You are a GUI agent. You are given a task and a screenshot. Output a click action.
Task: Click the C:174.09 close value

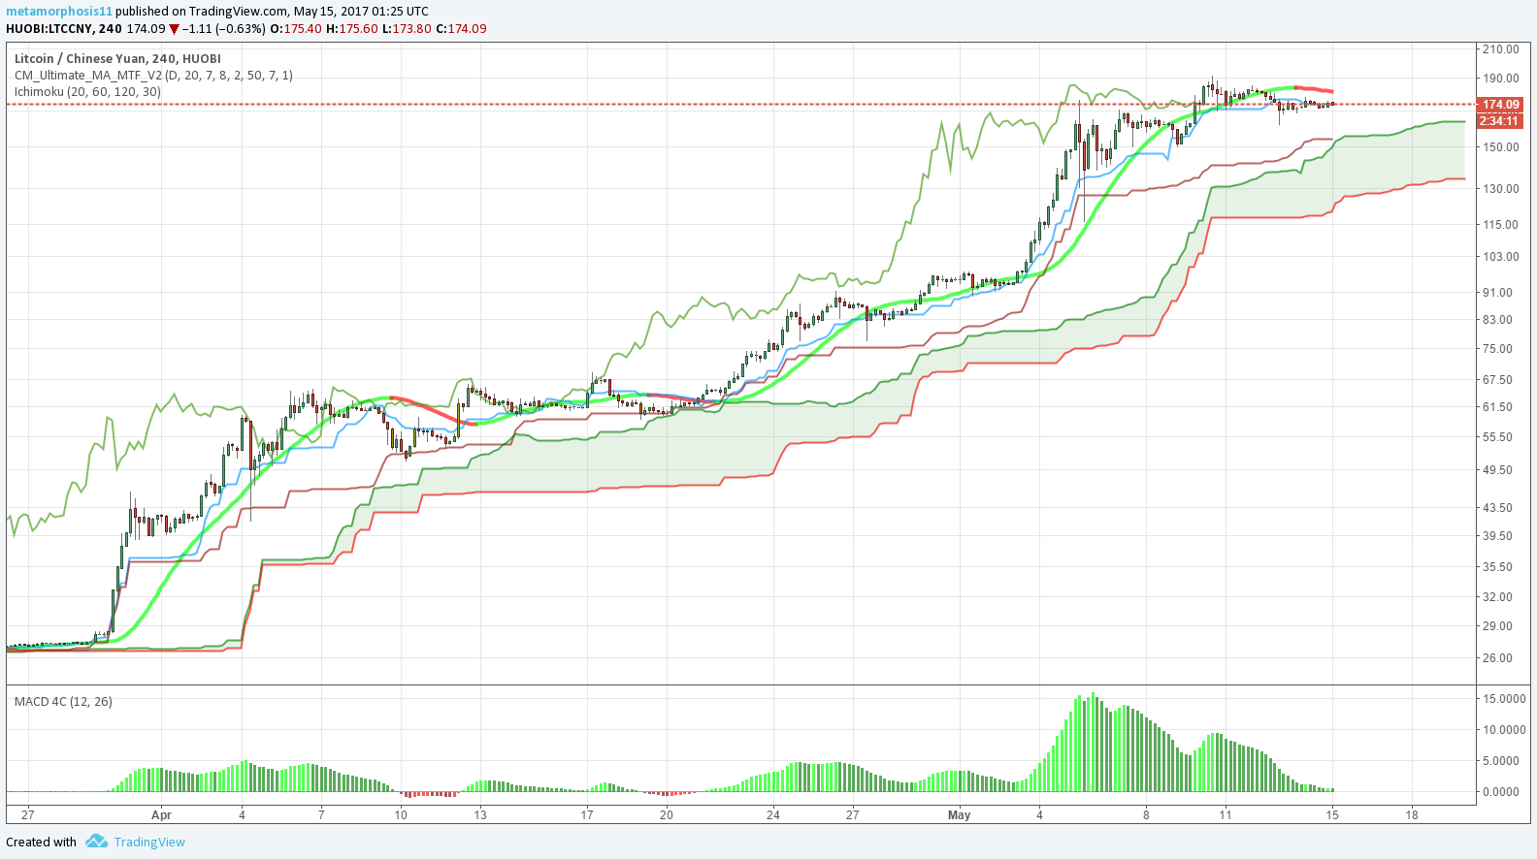pyautogui.click(x=461, y=28)
